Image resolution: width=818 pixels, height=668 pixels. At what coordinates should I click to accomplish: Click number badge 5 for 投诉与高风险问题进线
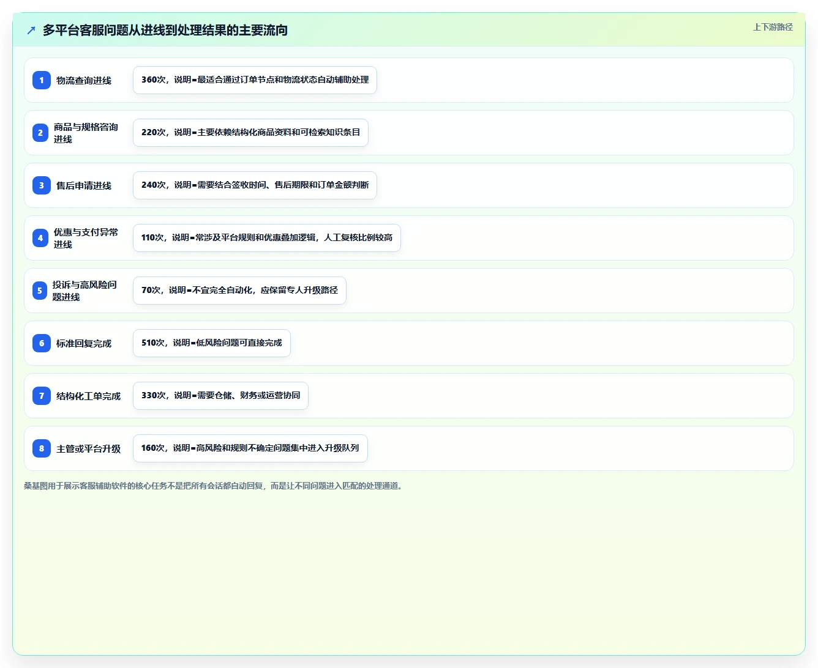click(40, 291)
